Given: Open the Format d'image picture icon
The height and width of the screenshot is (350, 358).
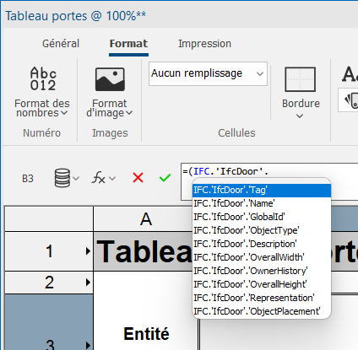Looking at the screenshot, I should click(110, 79).
